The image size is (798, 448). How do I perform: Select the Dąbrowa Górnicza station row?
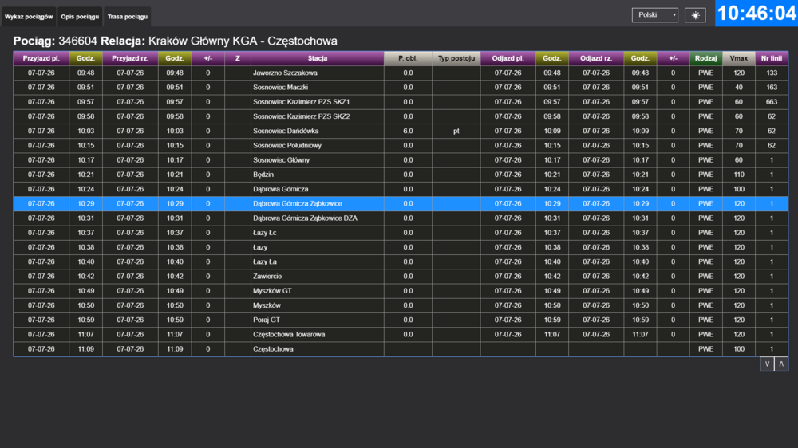coord(401,189)
